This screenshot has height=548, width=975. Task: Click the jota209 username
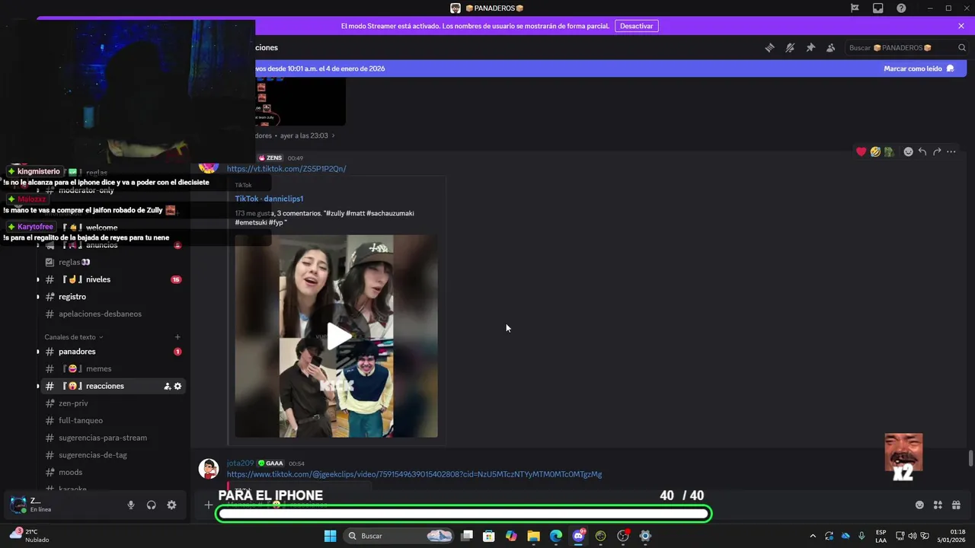point(240,463)
